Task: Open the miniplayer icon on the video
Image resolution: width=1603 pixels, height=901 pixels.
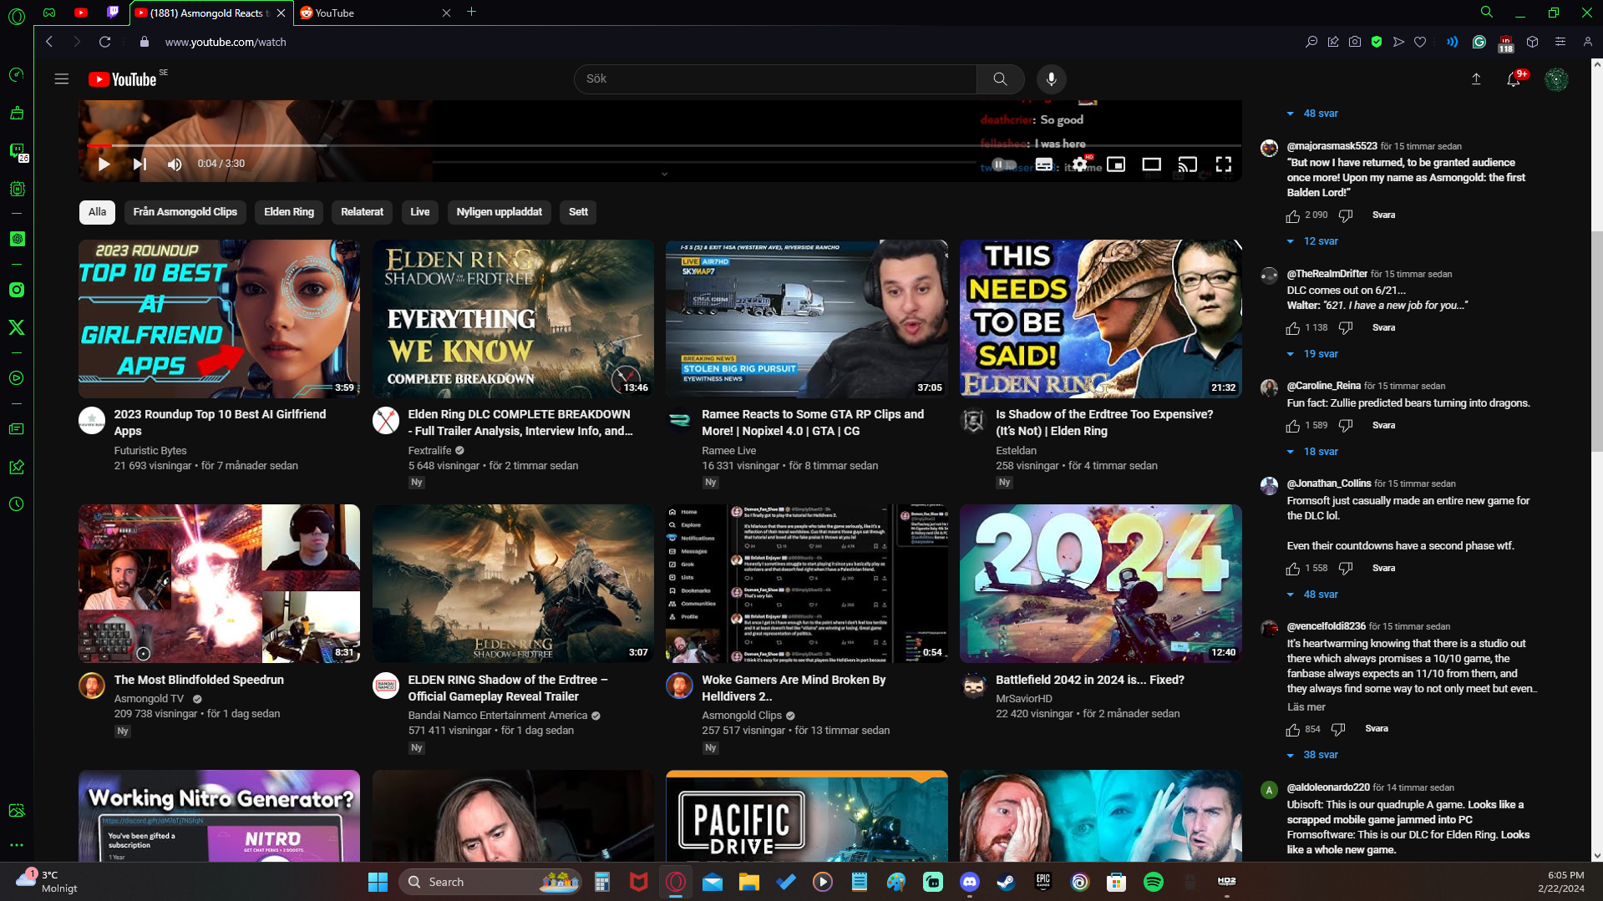Action: click(1117, 164)
